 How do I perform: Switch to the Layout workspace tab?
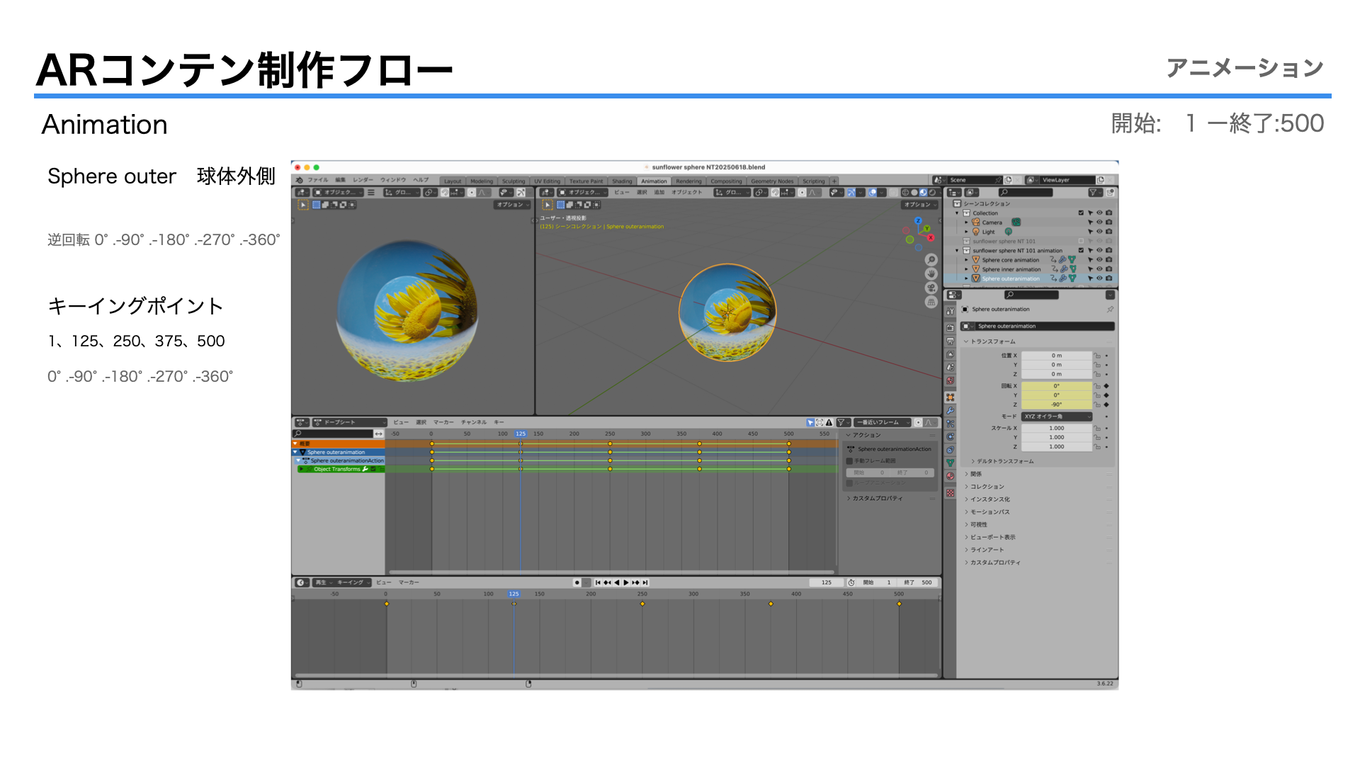click(453, 181)
